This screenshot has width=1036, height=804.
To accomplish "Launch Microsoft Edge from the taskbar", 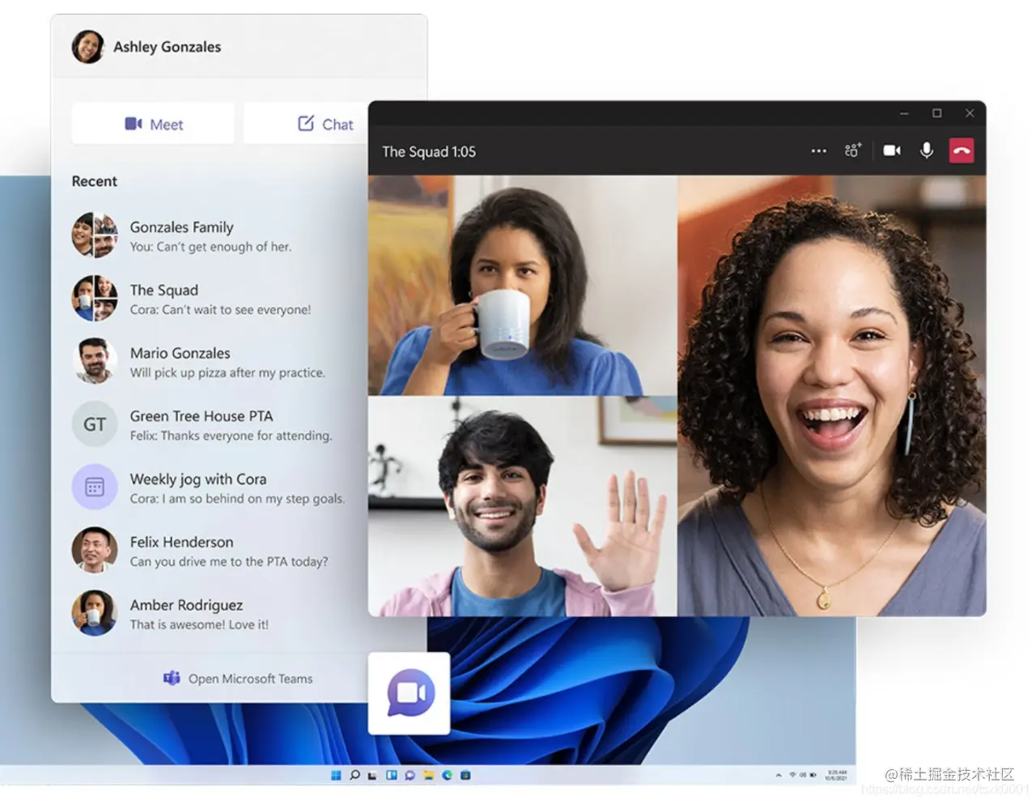I will click(447, 775).
